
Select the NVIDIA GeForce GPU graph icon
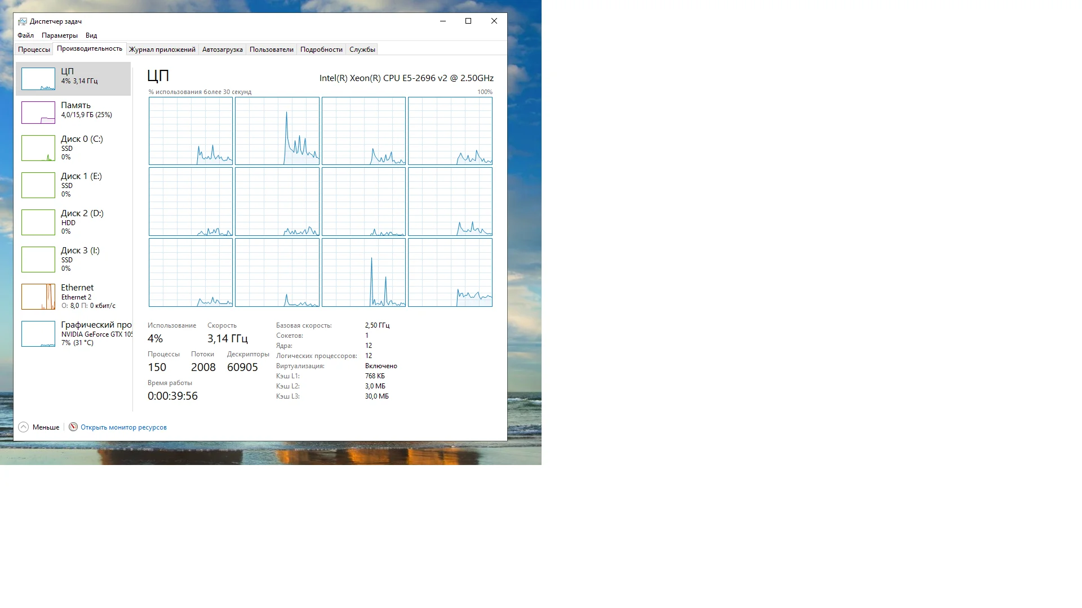pos(38,334)
